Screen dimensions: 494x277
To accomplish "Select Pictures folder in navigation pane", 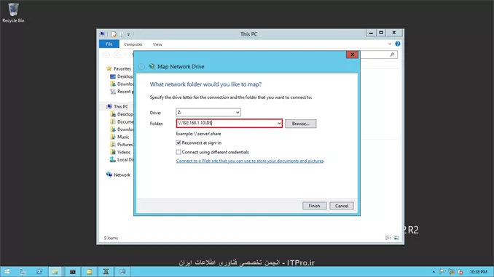I will coord(122,145).
